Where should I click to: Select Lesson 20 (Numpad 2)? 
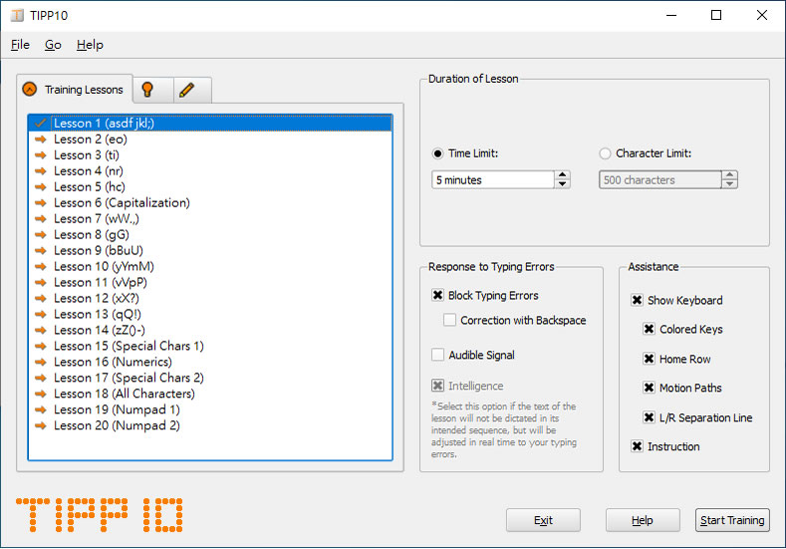point(210,425)
